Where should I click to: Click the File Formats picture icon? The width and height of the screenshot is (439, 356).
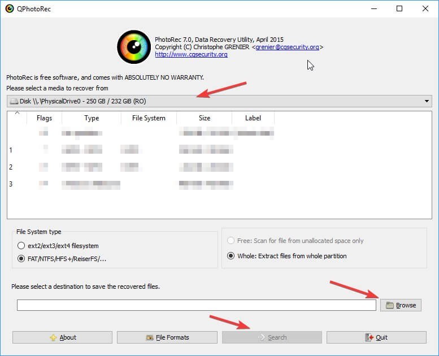(x=150, y=337)
